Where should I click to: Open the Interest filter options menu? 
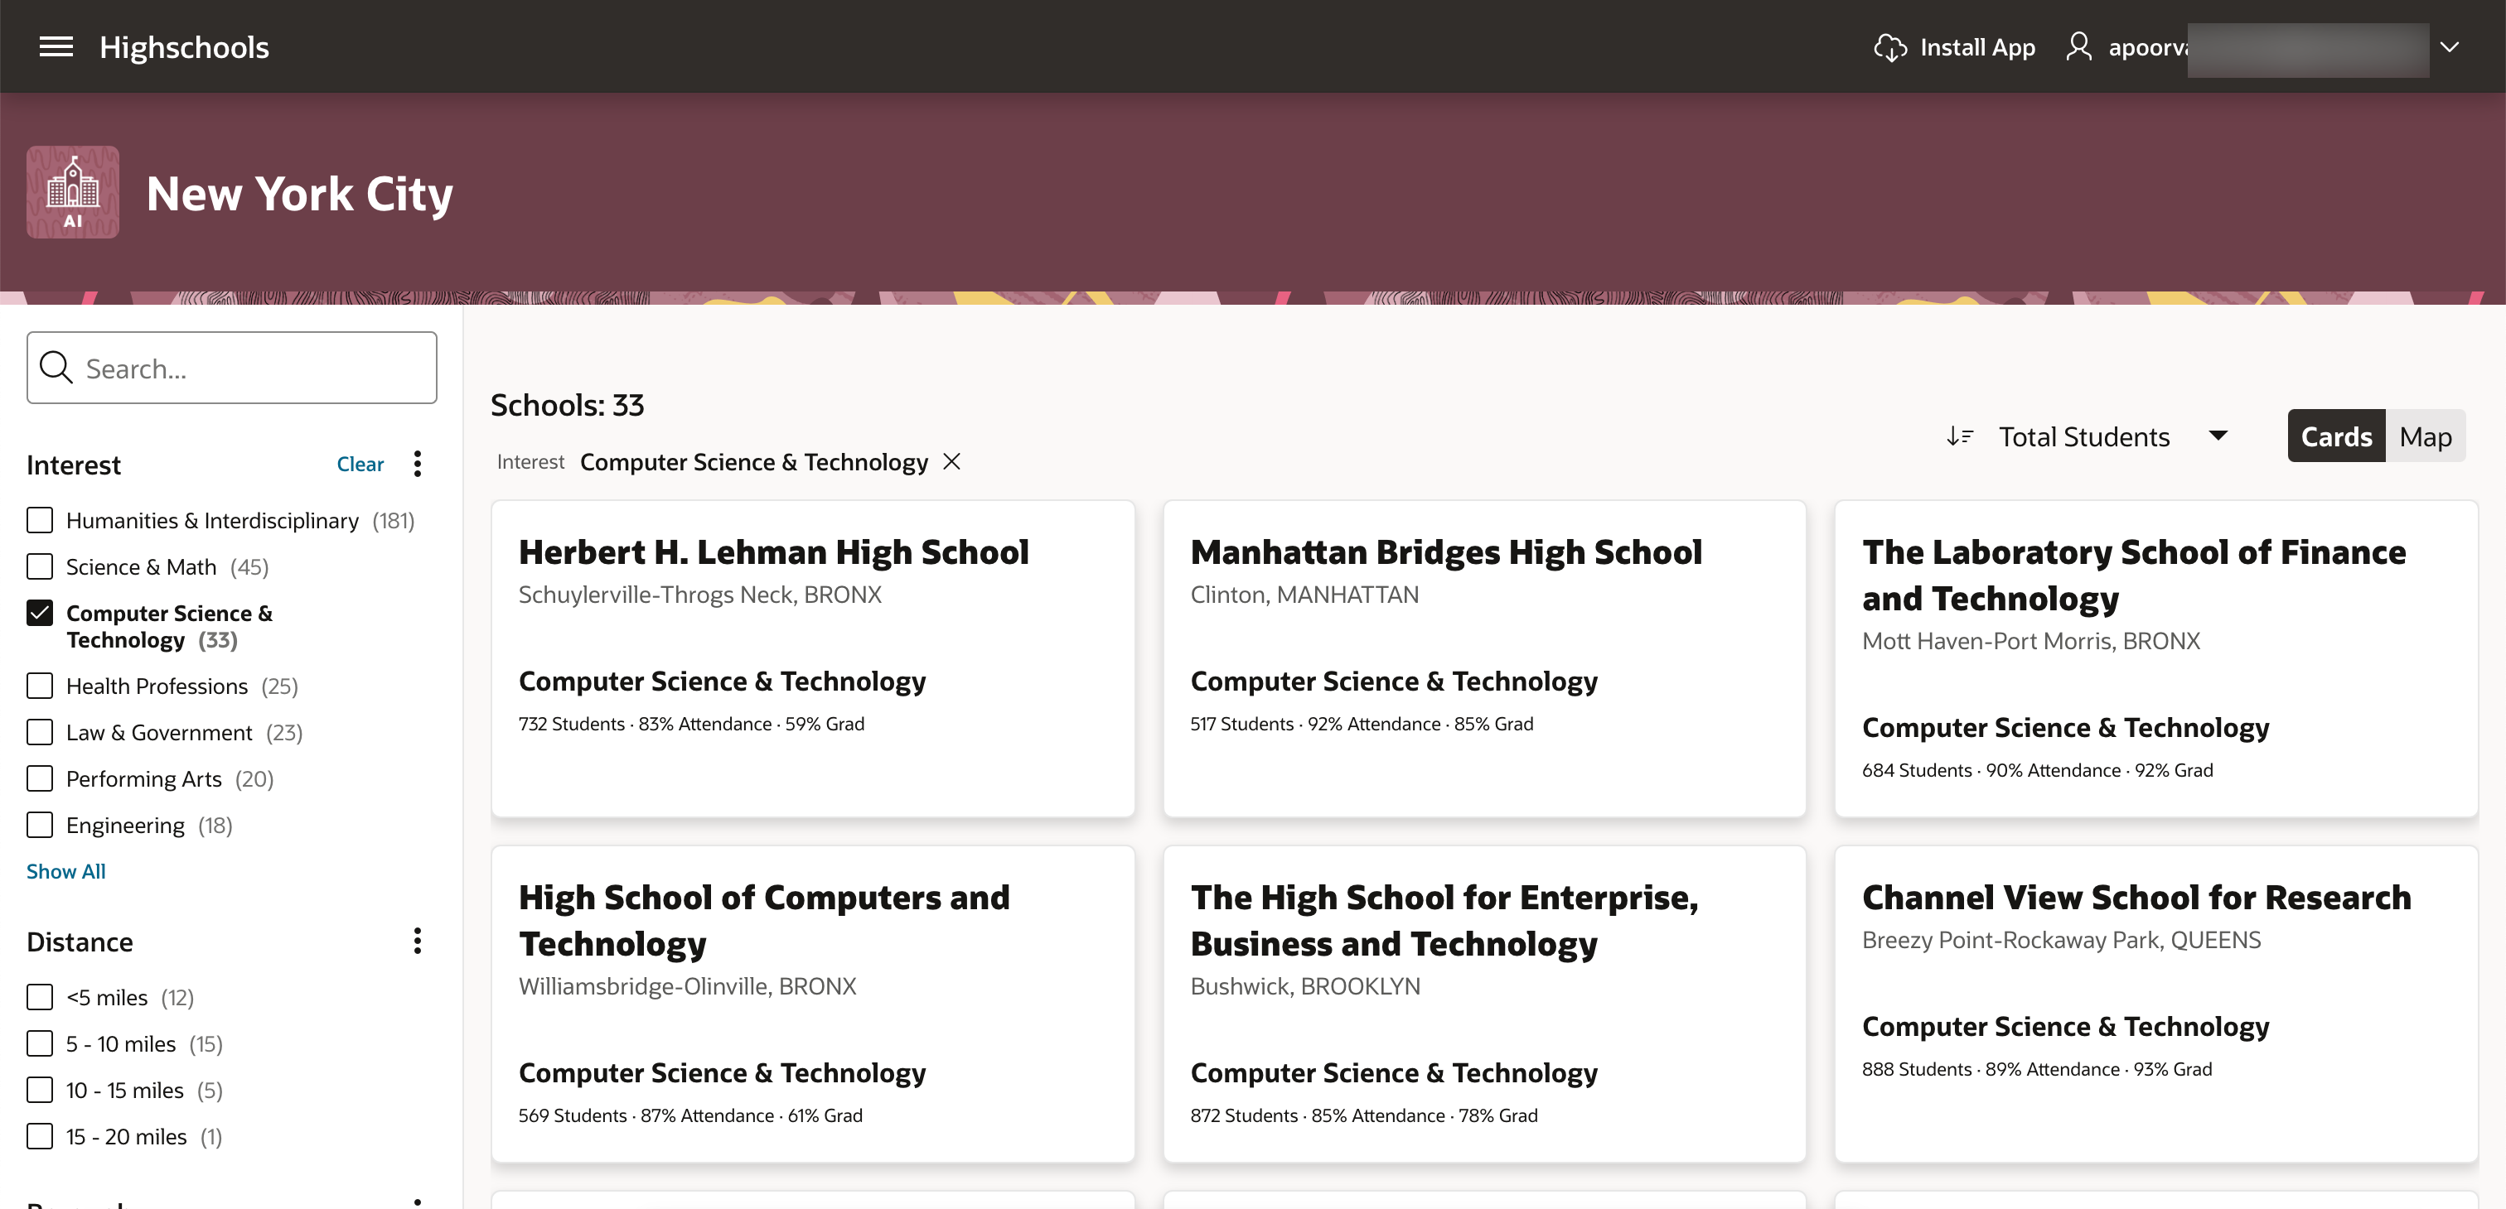(x=418, y=464)
